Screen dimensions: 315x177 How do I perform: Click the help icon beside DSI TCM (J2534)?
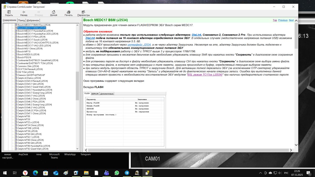click(16, 72)
